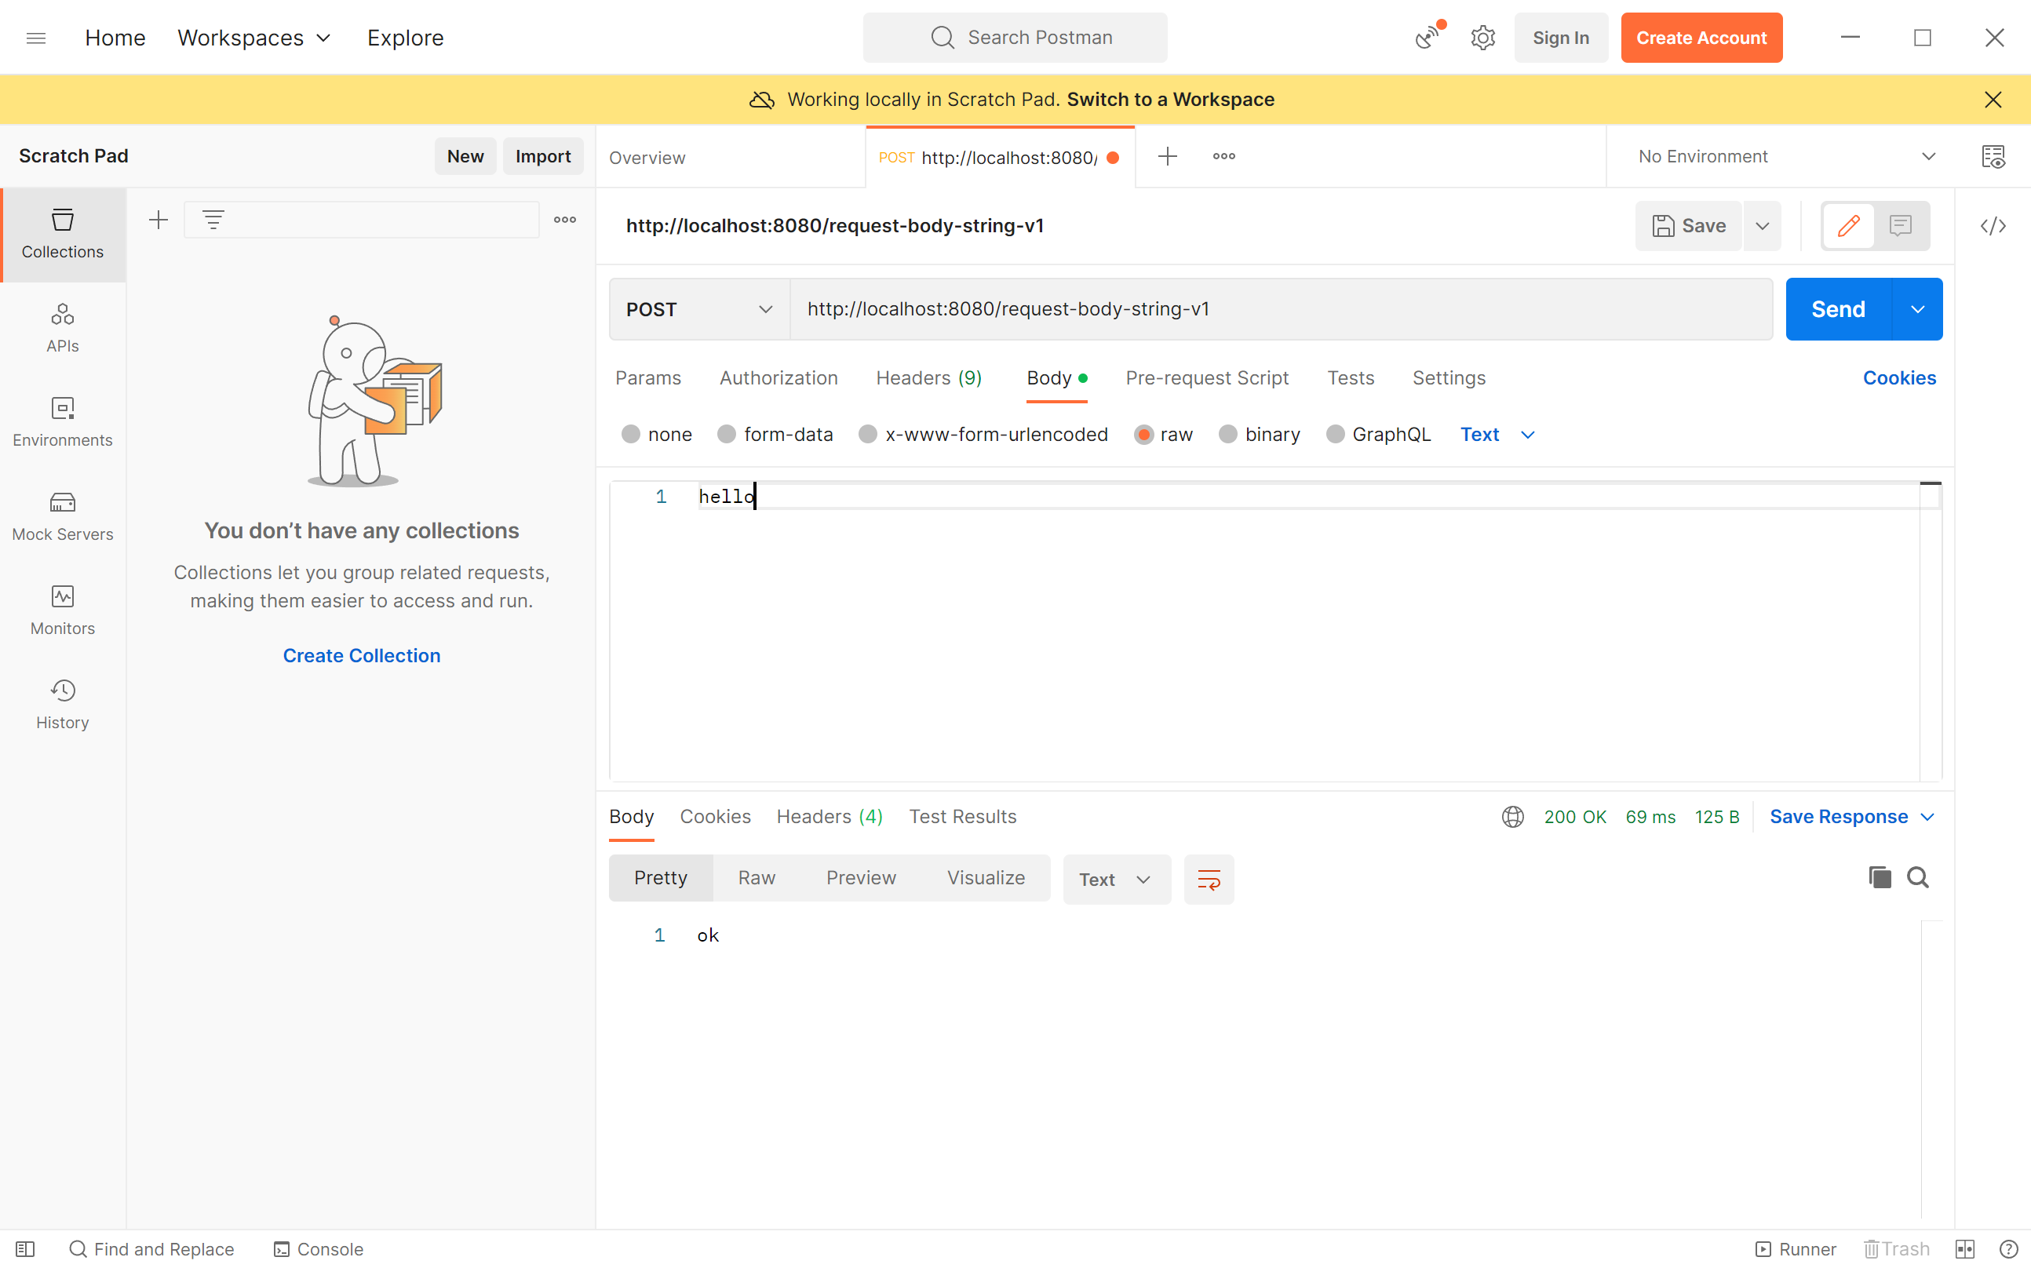Open the Mock Servers sidebar section
Image resolution: width=2031 pixels, height=1268 pixels.
pyautogui.click(x=63, y=516)
